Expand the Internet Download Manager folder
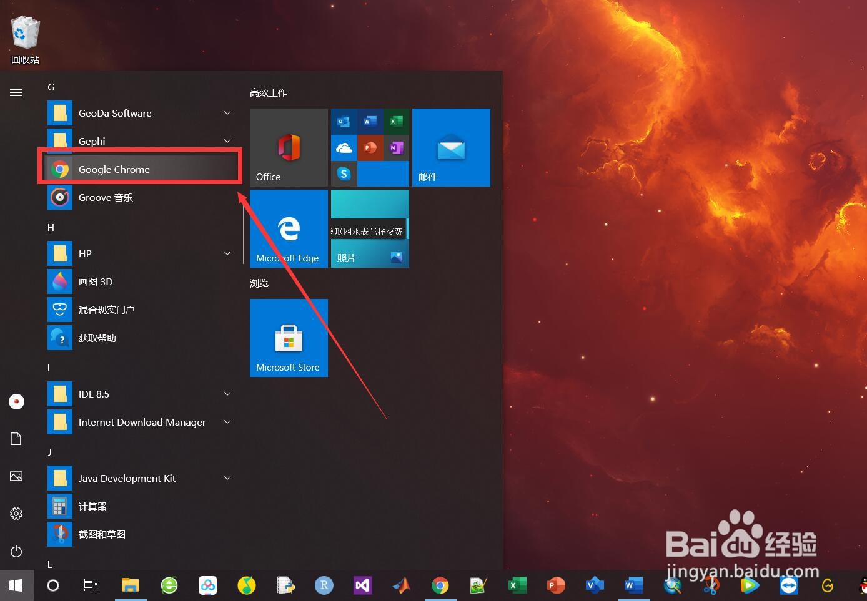 [142, 422]
